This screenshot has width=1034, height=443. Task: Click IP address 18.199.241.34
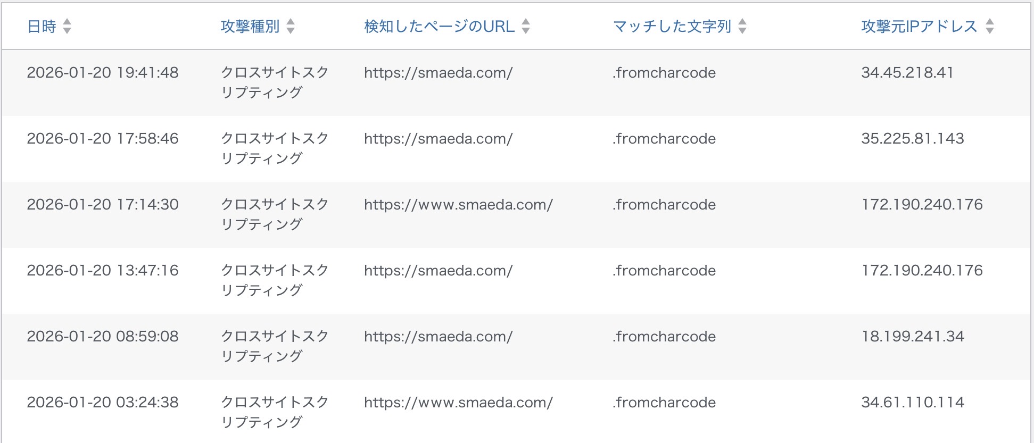913,336
